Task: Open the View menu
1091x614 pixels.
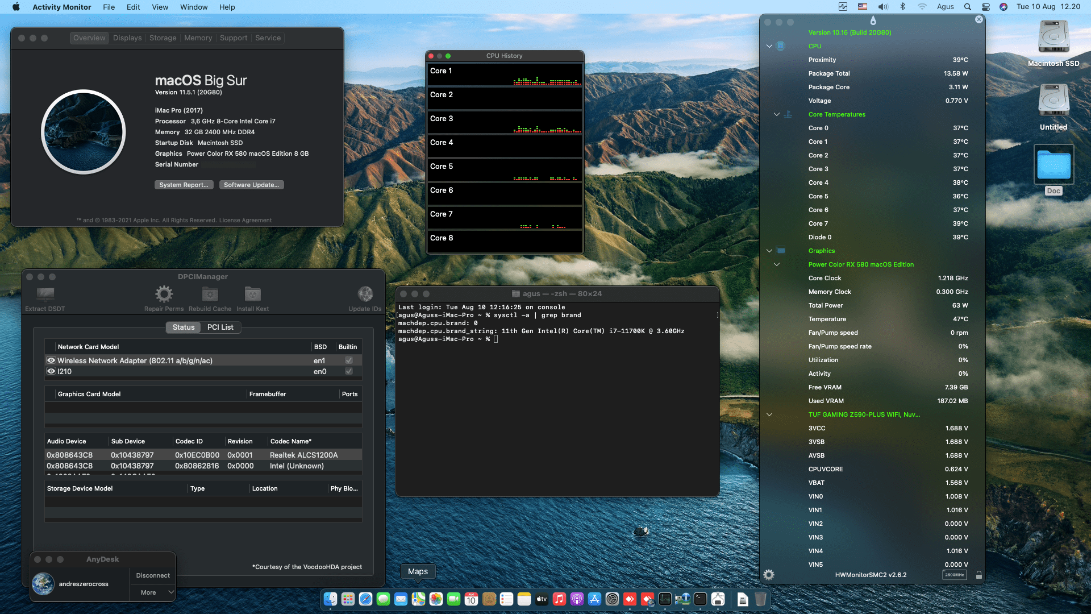Action: pos(160,7)
